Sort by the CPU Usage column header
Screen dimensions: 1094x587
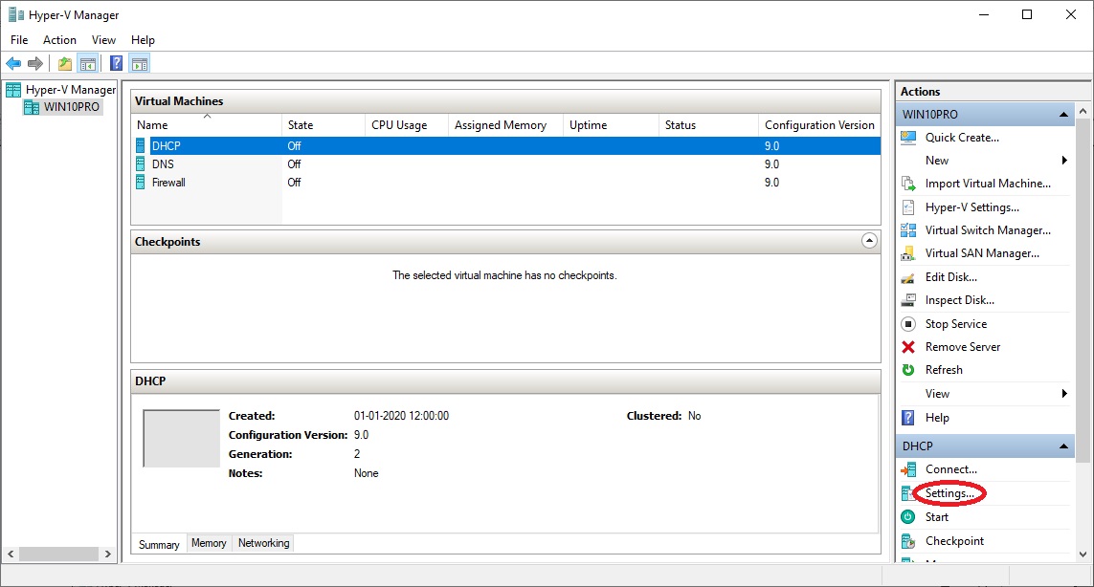click(x=407, y=125)
